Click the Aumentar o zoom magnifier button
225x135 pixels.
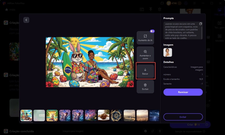pos(145,54)
